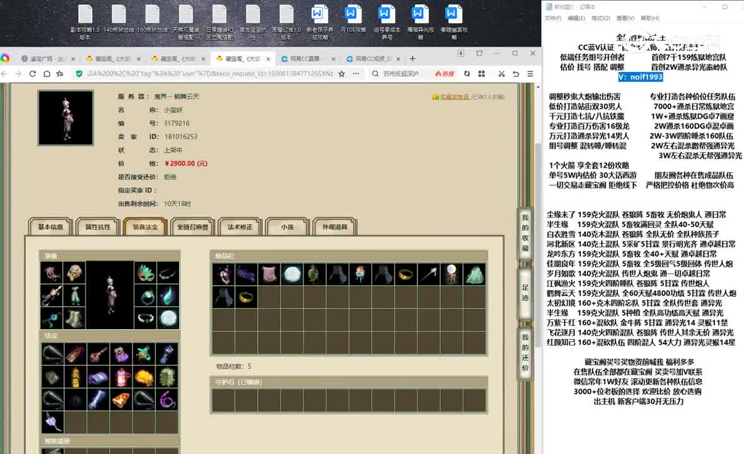Click the glowing orb on stand inventory item

click(451, 275)
